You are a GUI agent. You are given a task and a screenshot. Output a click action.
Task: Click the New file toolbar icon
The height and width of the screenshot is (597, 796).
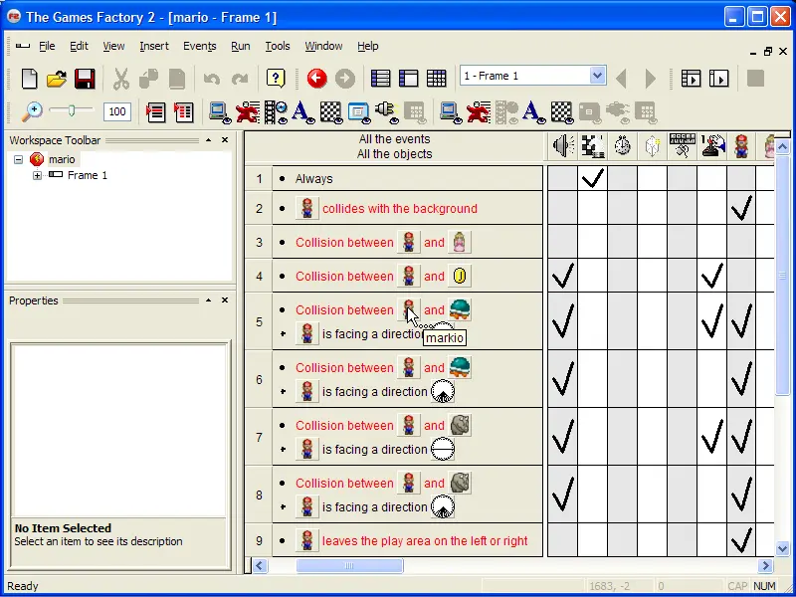[30, 79]
